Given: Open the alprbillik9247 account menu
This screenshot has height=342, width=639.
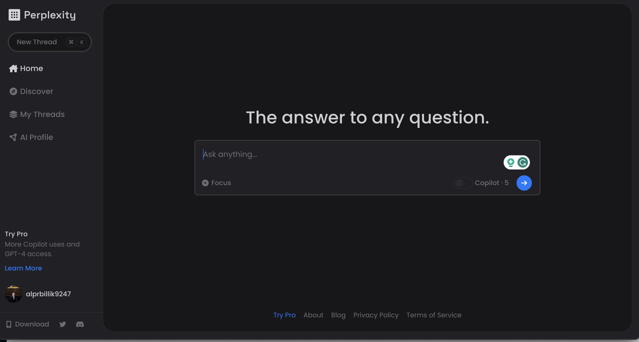Looking at the screenshot, I should click(x=48, y=294).
